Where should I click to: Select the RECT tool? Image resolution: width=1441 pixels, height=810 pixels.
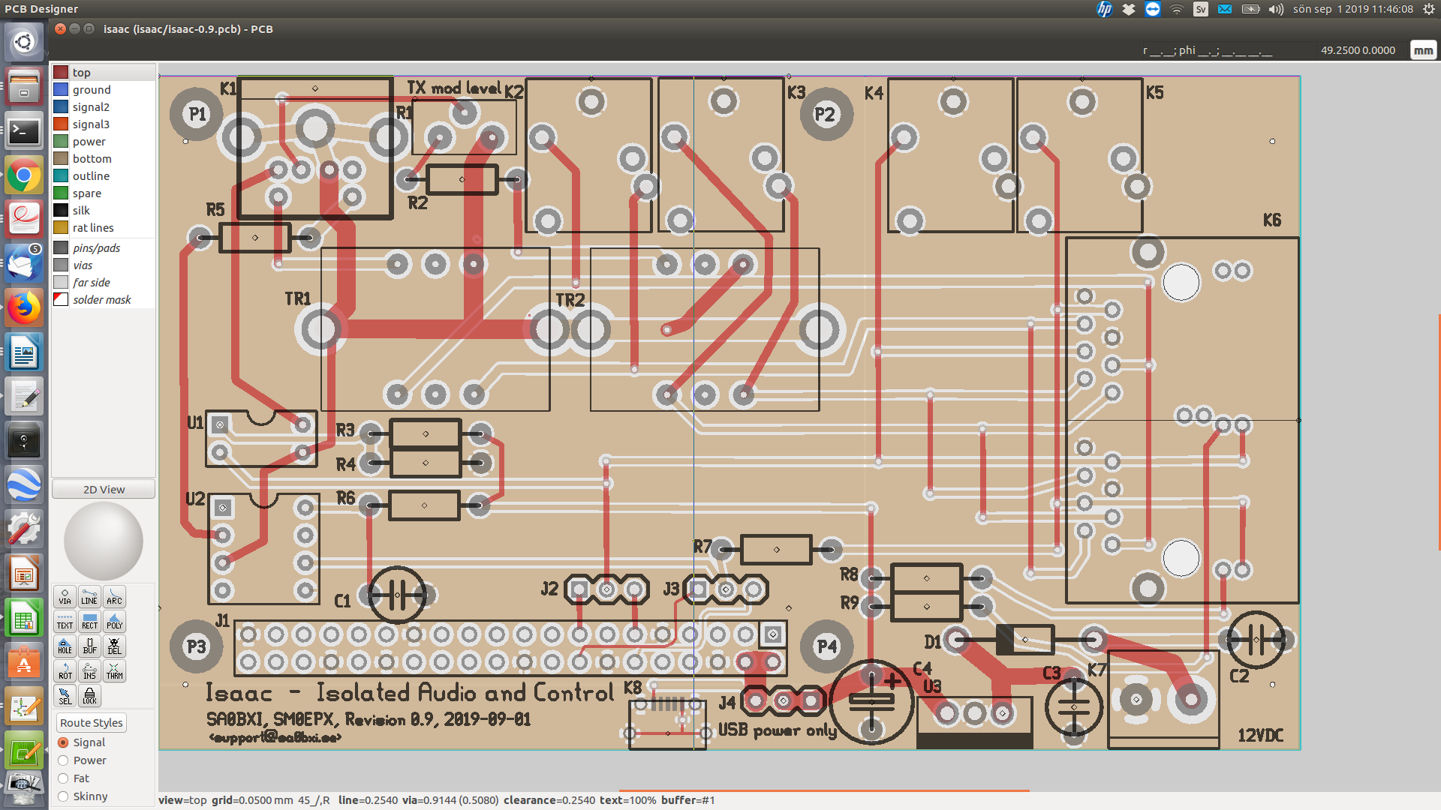coord(89,621)
